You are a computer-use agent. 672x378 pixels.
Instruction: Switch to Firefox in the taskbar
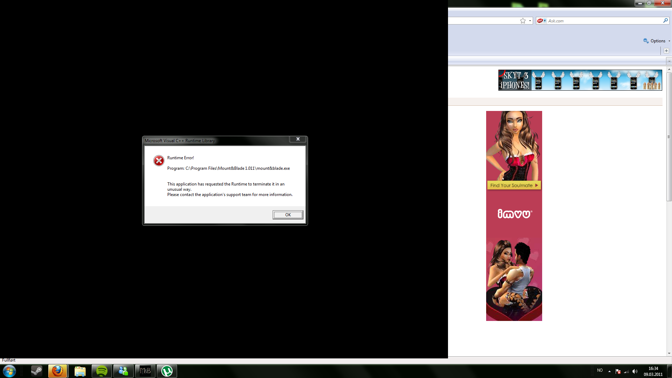tap(57, 371)
